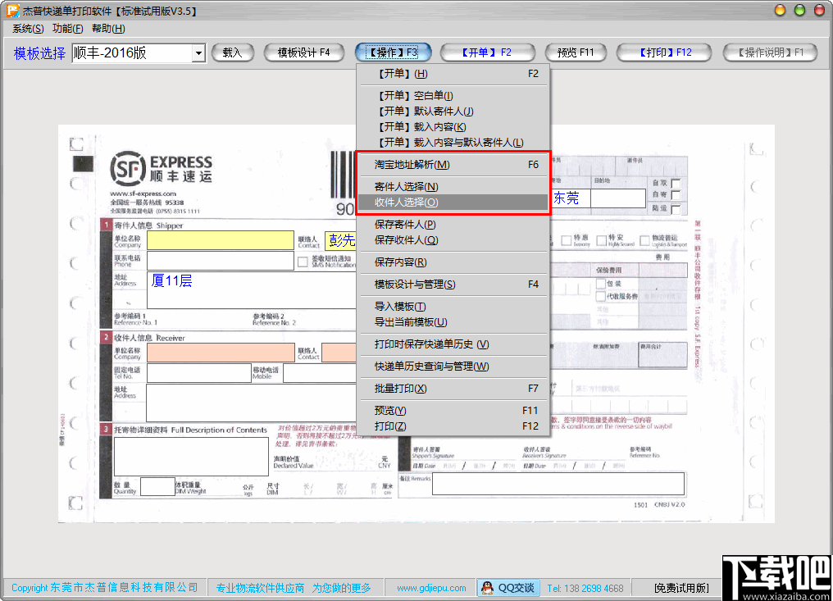The height and width of the screenshot is (601, 833).
Task: Click the receiver 移动电话 mobile field
Action: click(x=319, y=373)
